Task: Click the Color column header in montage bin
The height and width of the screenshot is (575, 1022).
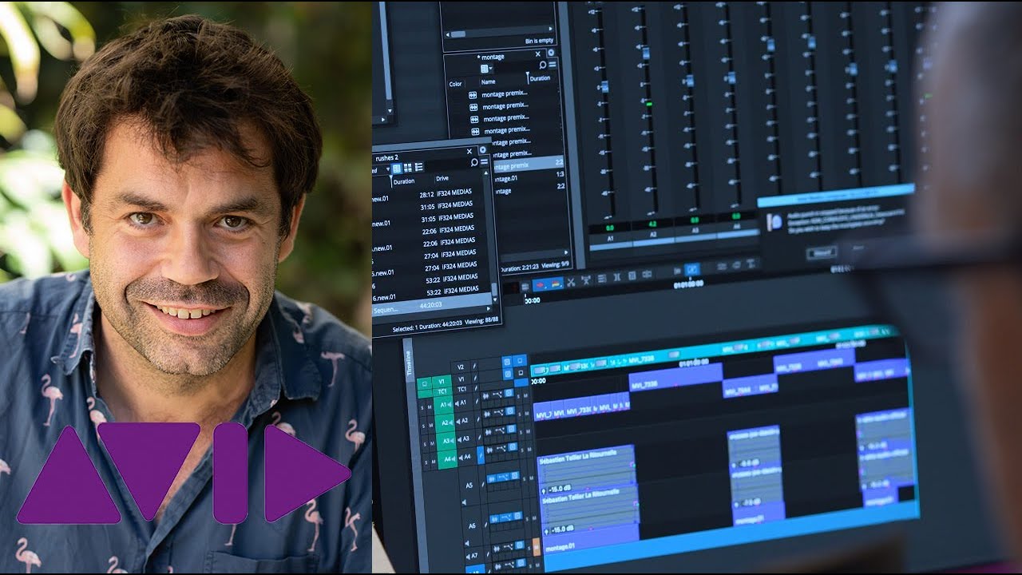Action: (456, 84)
